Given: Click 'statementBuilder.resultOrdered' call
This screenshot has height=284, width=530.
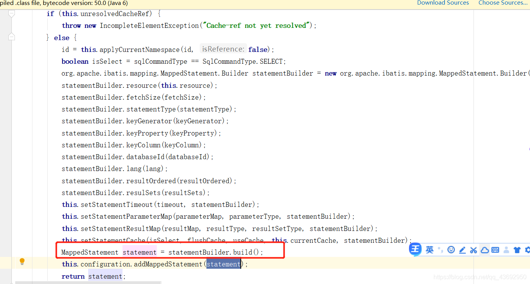Looking at the screenshot, I should click(119, 181).
